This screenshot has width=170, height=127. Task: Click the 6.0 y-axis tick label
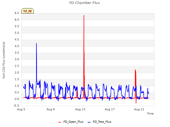click(17, 20)
